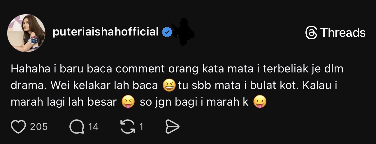View the 205 likes count
The height and width of the screenshot is (144, 376).
[x=39, y=127]
